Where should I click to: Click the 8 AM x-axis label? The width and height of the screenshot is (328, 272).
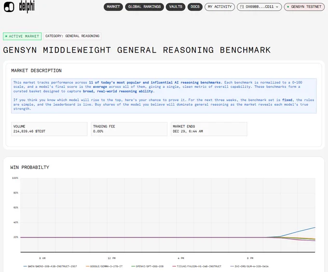click(42, 258)
